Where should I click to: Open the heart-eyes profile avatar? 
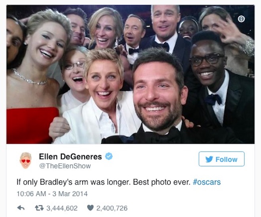click(x=25, y=161)
